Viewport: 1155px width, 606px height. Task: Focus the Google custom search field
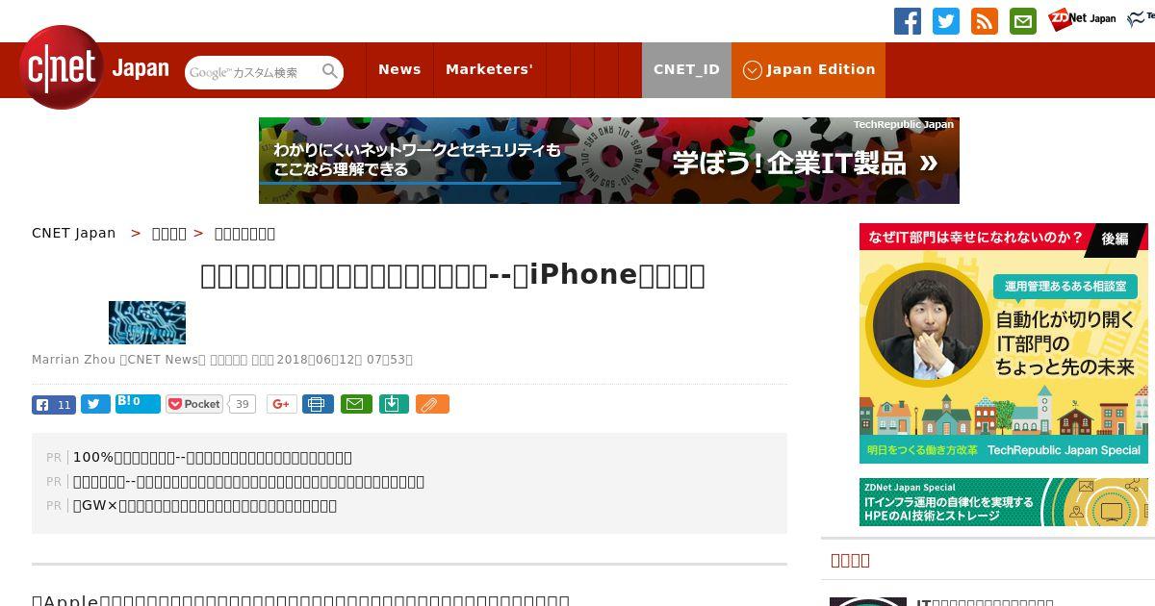point(253,72)
